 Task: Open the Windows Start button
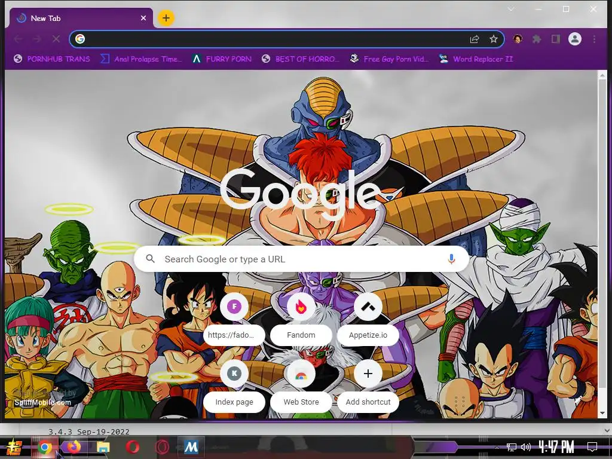click(14, 447)
